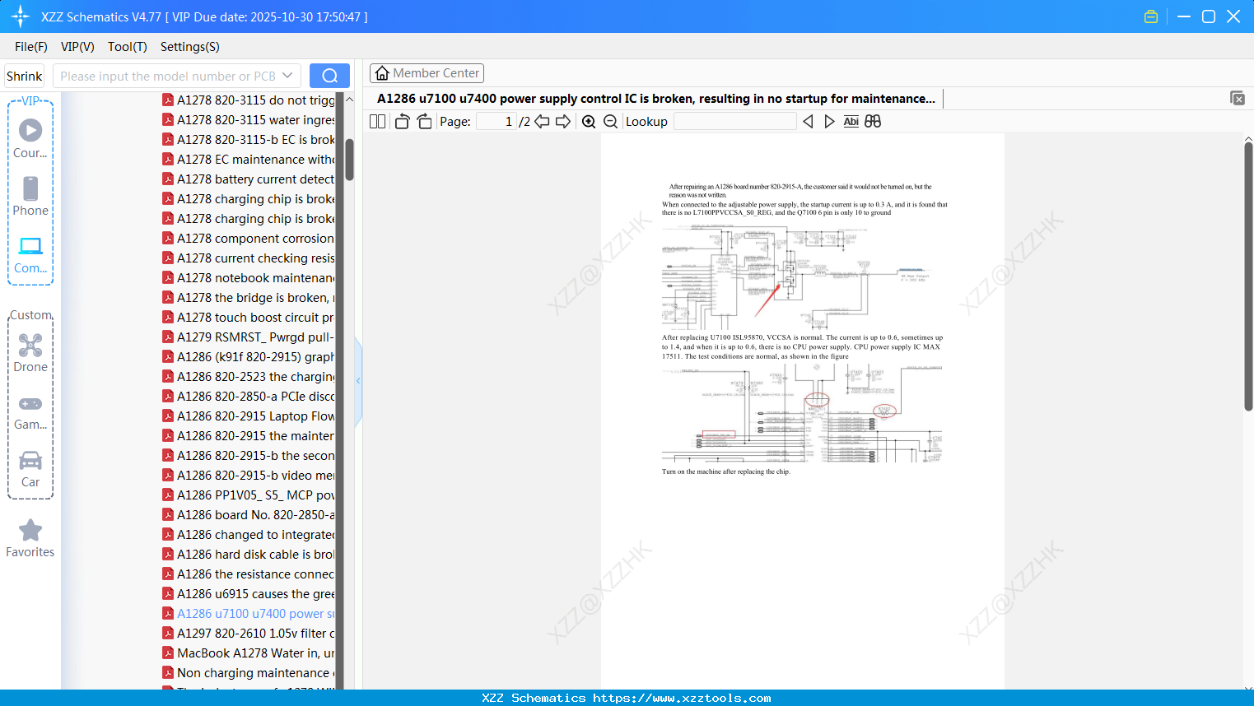Open the Car category
This screenshot has width=1254, height=706.
pos(30,469)
